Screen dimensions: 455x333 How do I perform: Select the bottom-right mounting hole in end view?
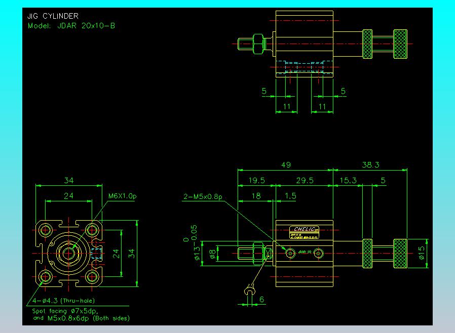pos(92,277)
